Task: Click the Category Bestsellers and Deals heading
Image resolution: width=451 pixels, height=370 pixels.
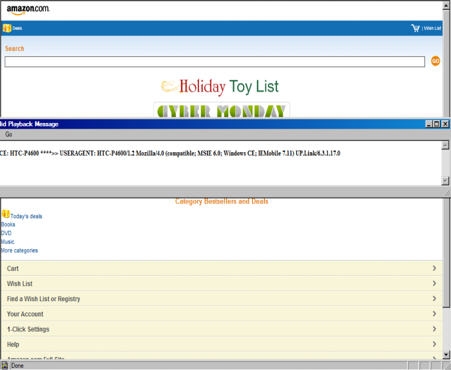Action: coord(222,201)
